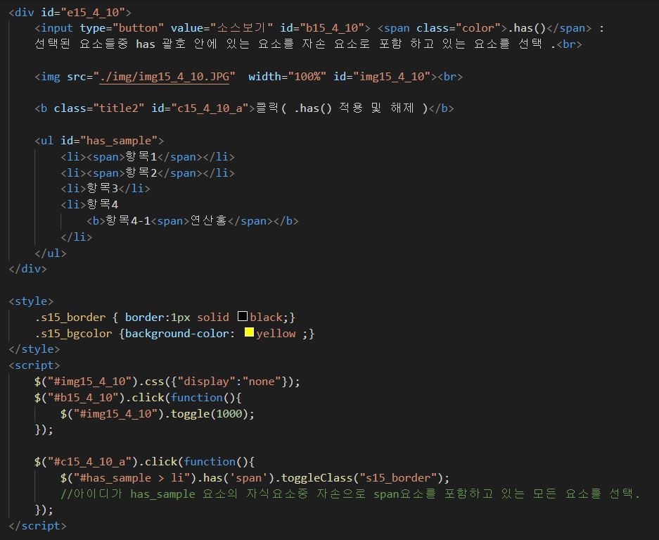
Task: Click the "display":"none" css argument
Action: (x=229, y=382)
